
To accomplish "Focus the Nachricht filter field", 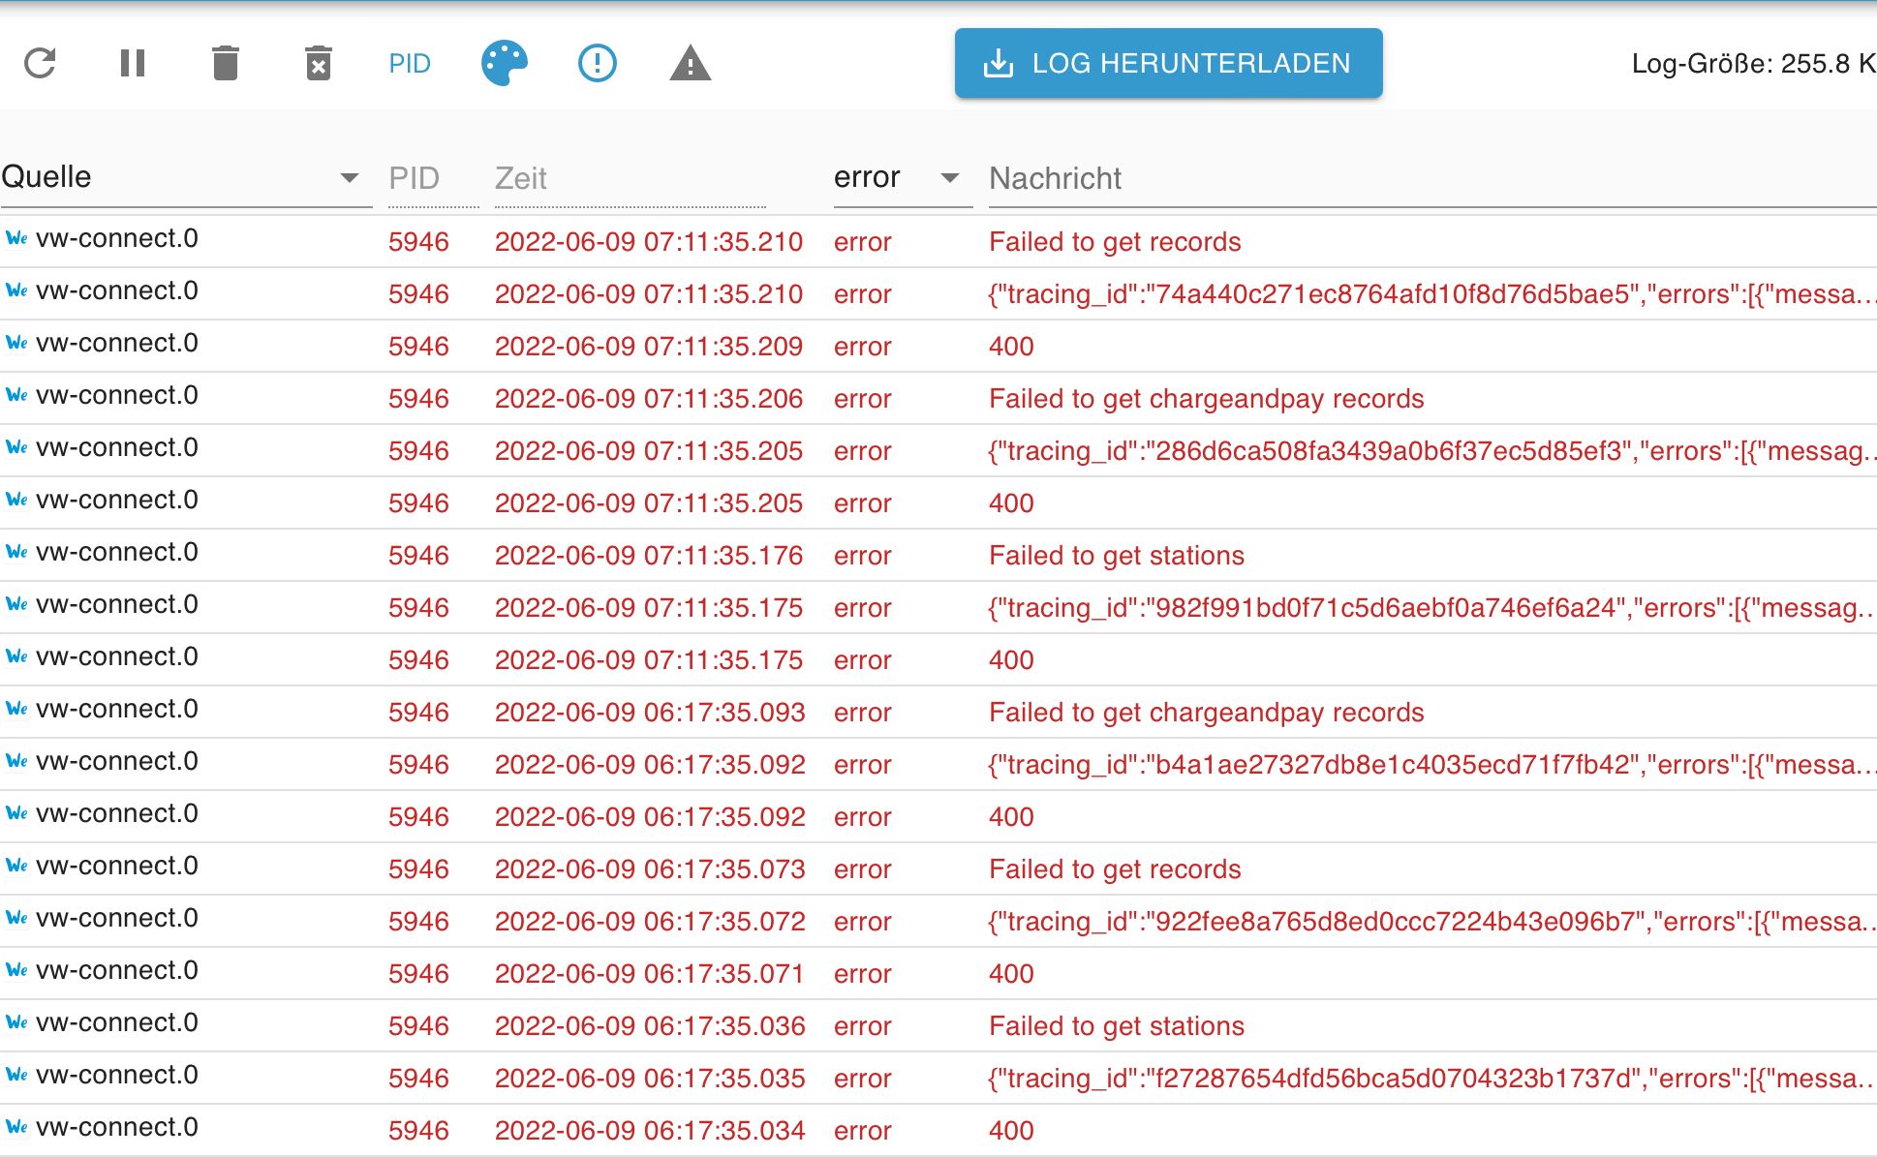I will (x=1432, y=178).
